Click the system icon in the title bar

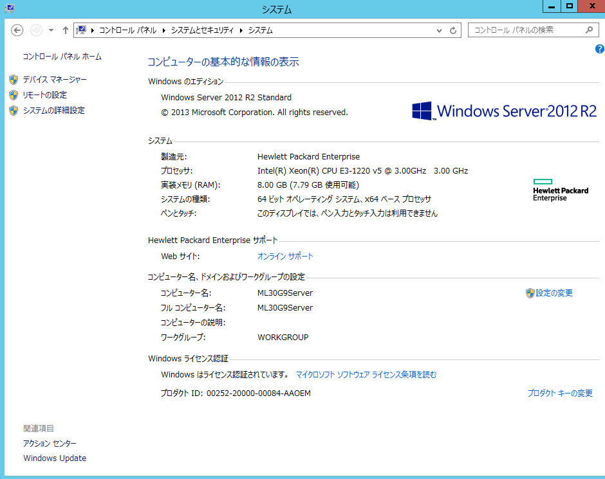coord(10,8)
